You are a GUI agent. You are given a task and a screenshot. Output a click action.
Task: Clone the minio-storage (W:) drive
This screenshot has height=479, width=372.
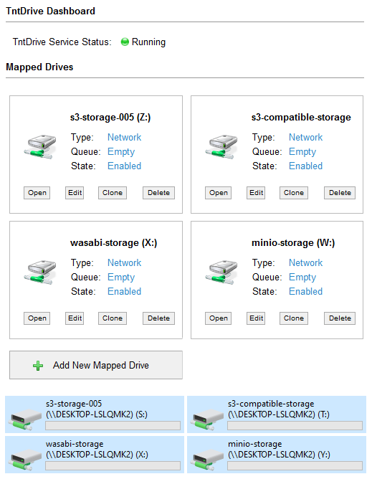click(293, 318)
